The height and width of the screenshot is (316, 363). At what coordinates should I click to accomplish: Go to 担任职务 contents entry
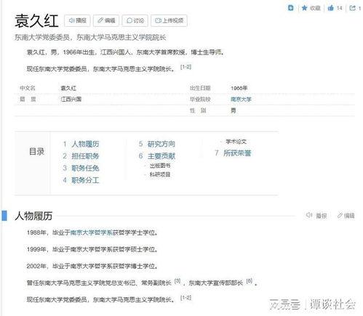[x=85, y=156]
